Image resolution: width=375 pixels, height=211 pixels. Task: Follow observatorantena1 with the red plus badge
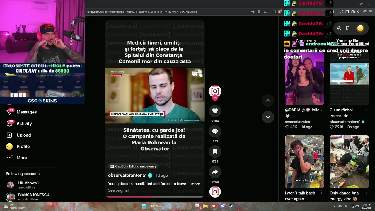[215, 98]
